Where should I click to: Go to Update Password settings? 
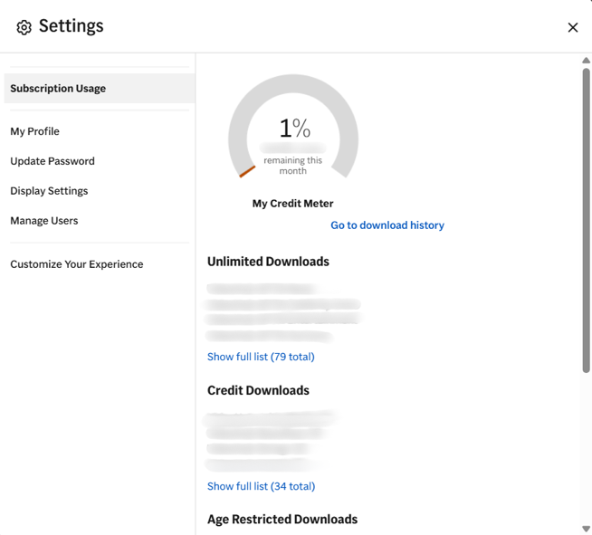pos(53,161)
